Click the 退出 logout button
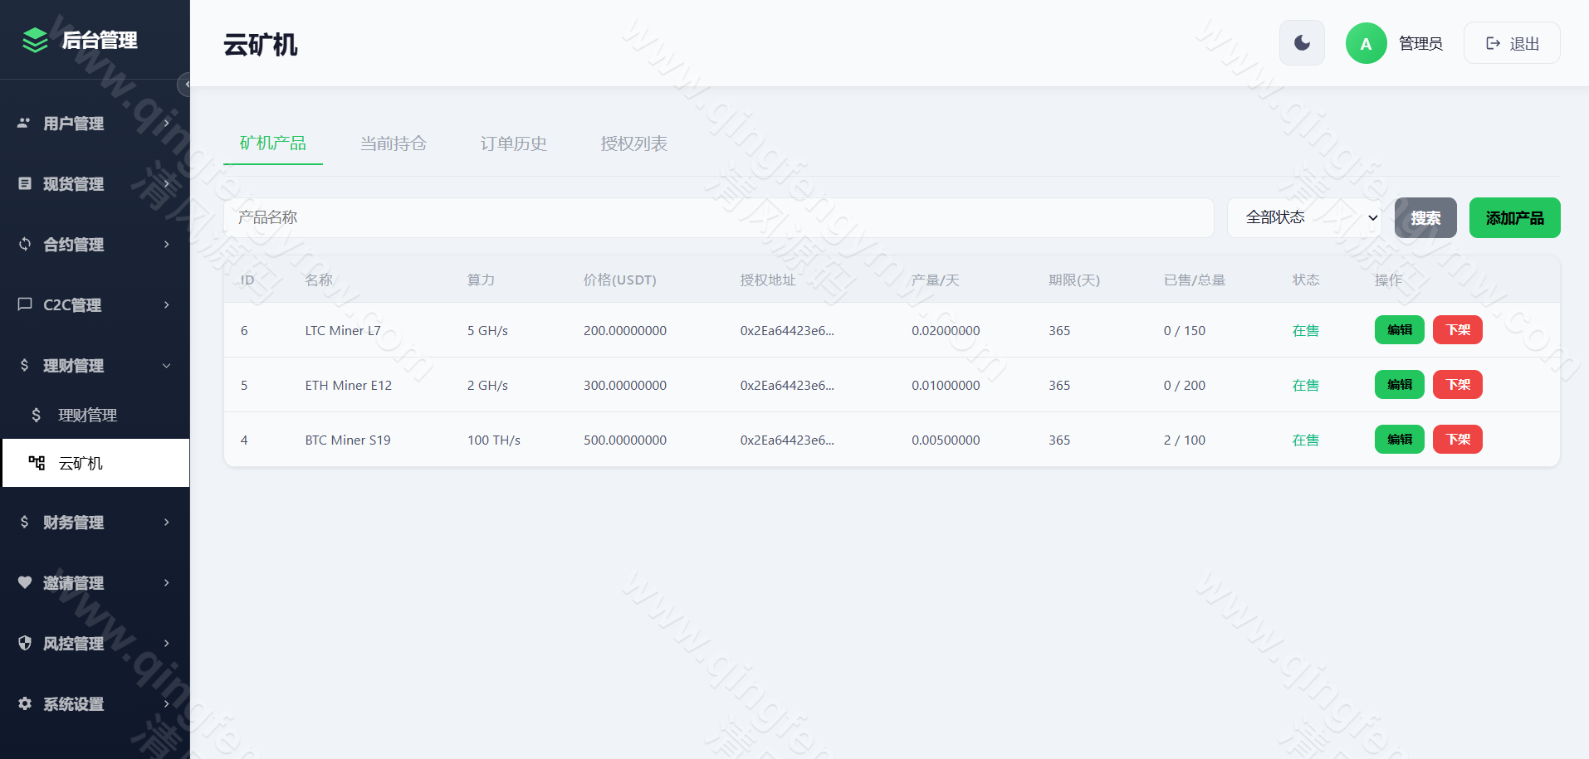Viewport: 1589px width, 759px height. (x=1512, y=43)
